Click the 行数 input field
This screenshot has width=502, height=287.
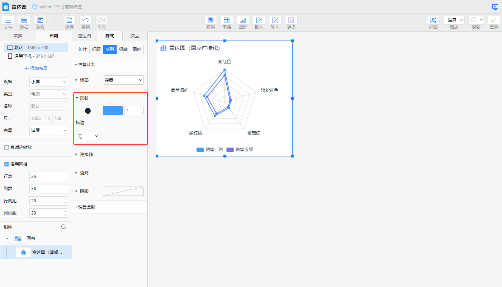(48, 177)
